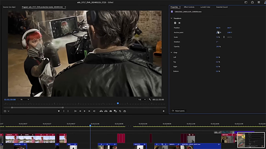The height and width of the screenshot is (149, 266).
Task: Collapse the Transform section
Action: pos(171,18)
